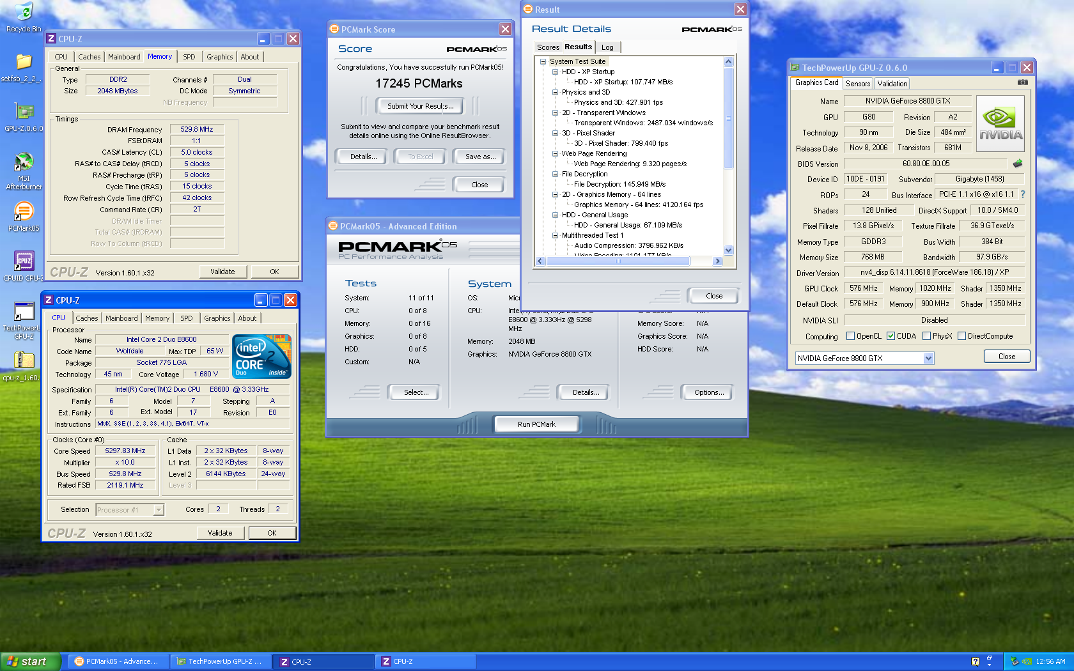The width and height of the screenshot is (1074, 671).
Task: Click the NVIDIA logo in GPU-Z
Action: tap(1000, 123)
